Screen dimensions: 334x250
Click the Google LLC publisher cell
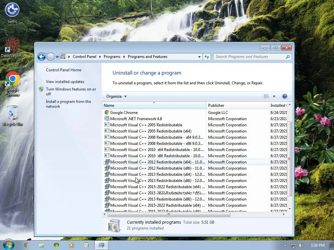pyautogui.click(x=218, y=112)
